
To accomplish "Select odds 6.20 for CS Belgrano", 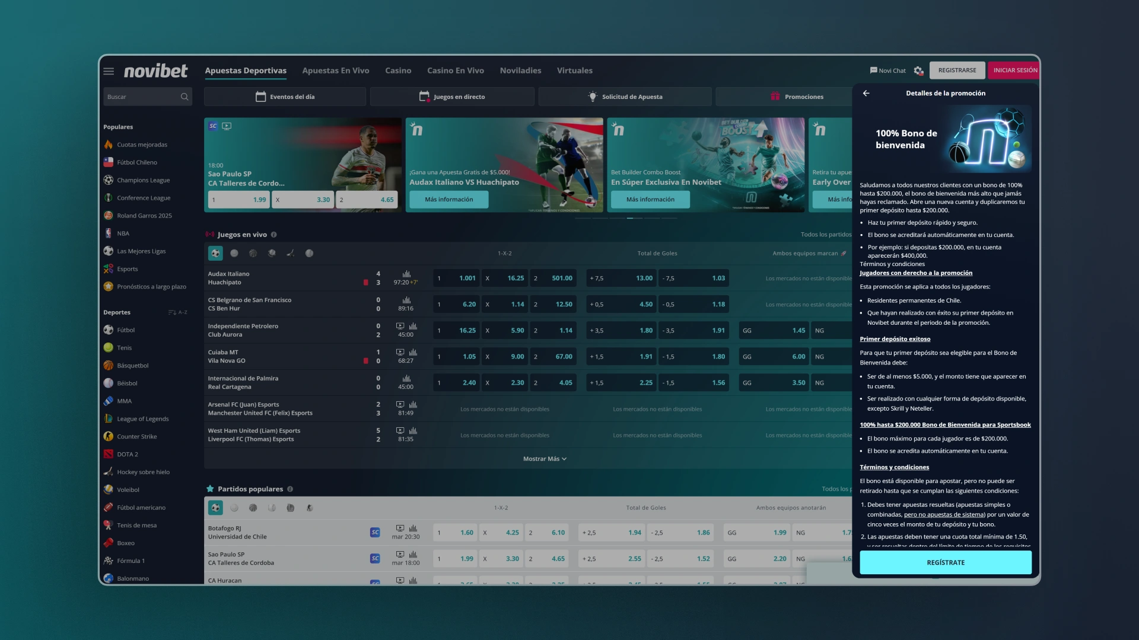I will click(x=456, y=304).
